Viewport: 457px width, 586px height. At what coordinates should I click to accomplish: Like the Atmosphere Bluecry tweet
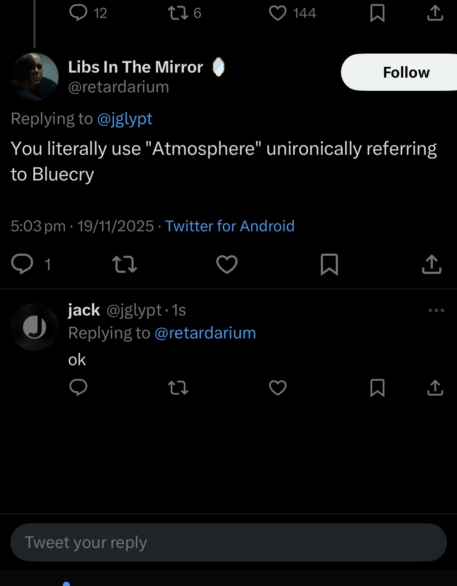pos(227,264)
